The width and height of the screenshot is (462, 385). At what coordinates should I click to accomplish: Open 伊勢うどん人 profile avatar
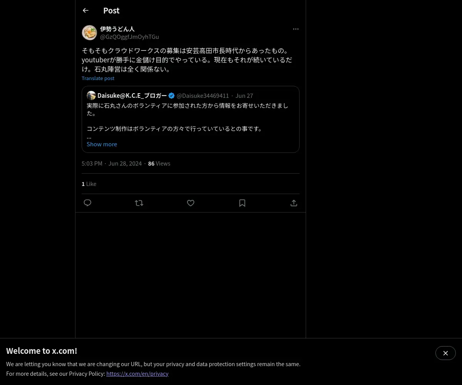(89, 33)
